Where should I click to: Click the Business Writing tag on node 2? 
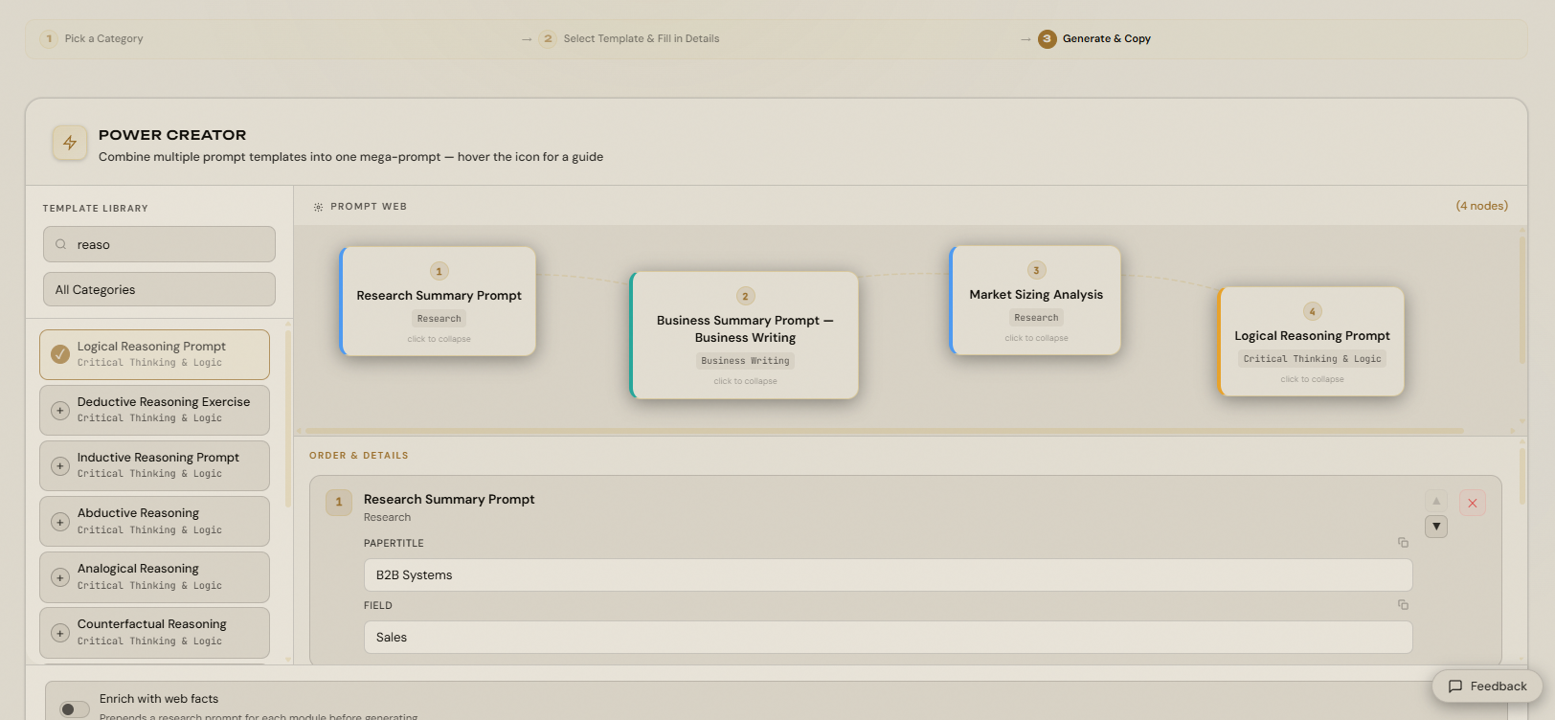pos(745,361)
